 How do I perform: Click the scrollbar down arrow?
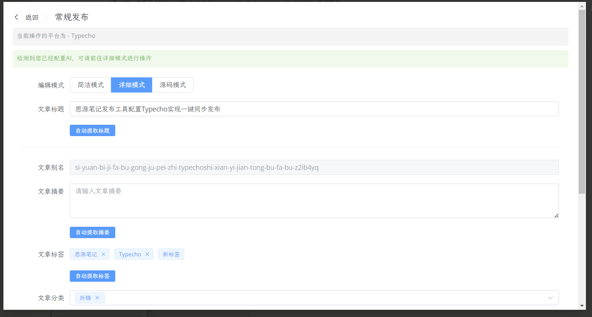pos(582,306)
